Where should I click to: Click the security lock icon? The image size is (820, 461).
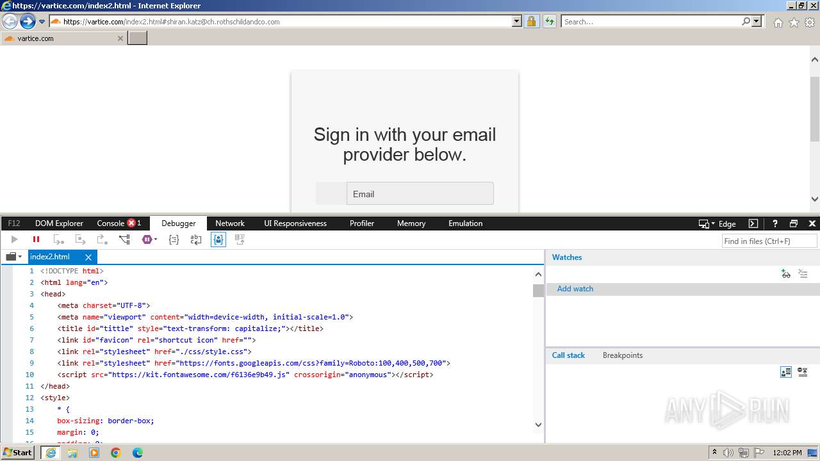click(531, 22)
